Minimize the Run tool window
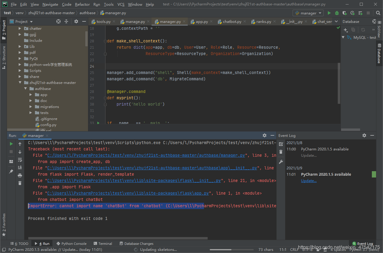The width and height of the screenshot is (383, 253). click(272, 135)
